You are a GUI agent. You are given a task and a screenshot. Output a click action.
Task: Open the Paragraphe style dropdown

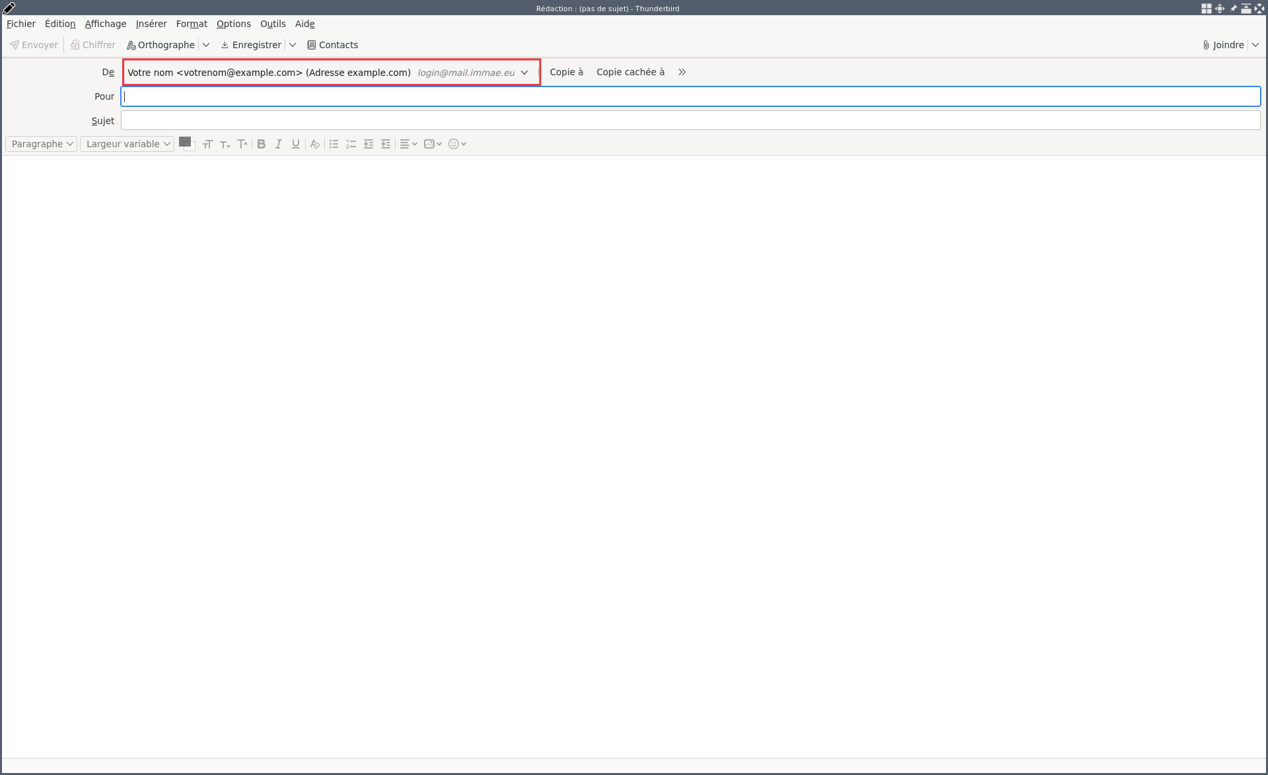click(42, 144)
